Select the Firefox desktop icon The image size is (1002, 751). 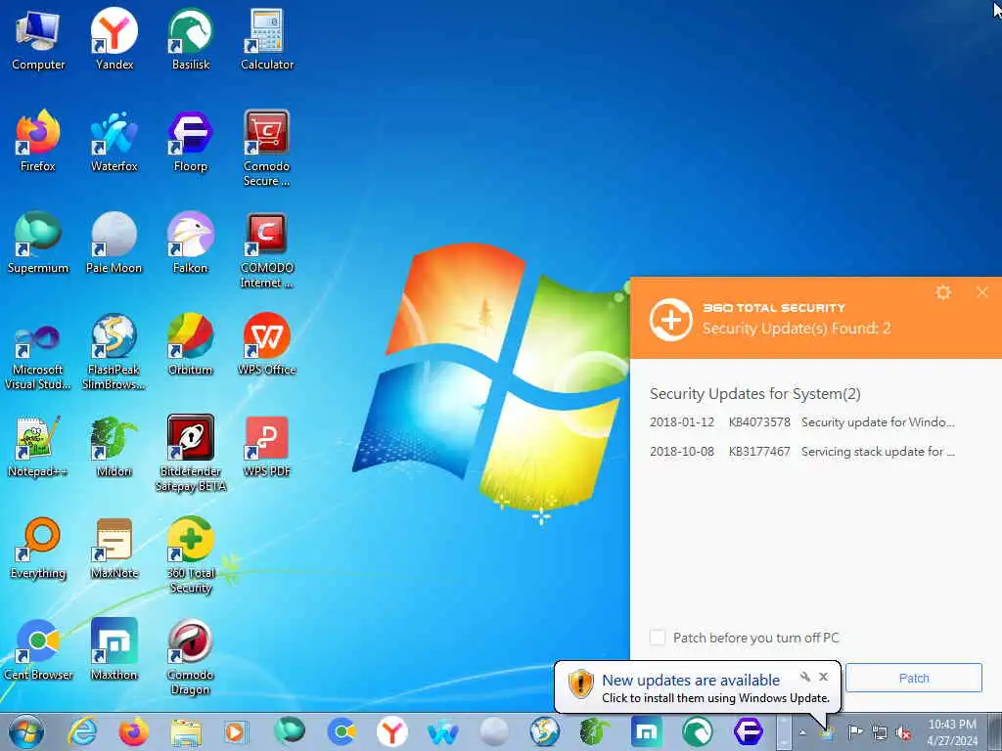point(38,141)
